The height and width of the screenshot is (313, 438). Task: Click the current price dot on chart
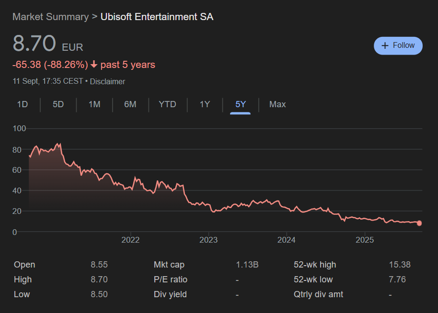coord(419,223)
